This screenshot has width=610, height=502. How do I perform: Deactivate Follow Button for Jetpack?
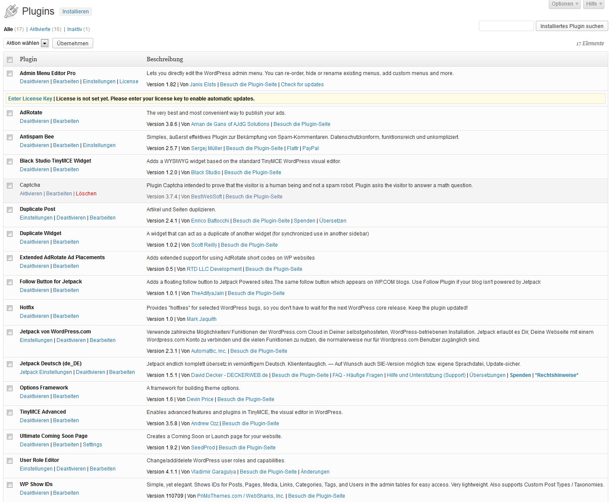coord(35,290)
